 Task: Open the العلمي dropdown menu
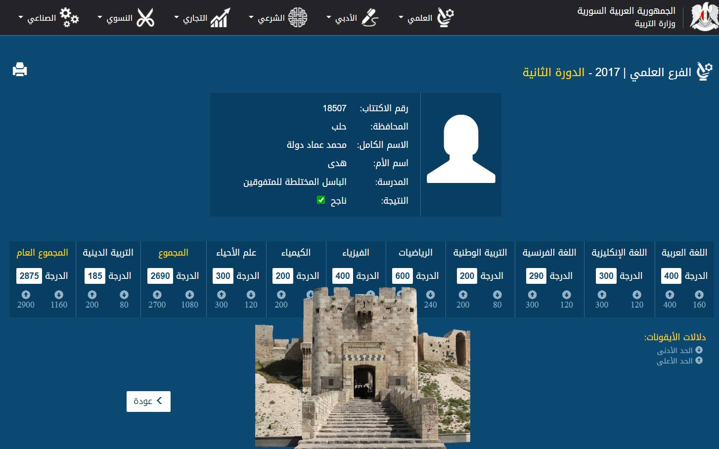click(x=415, y=18)
